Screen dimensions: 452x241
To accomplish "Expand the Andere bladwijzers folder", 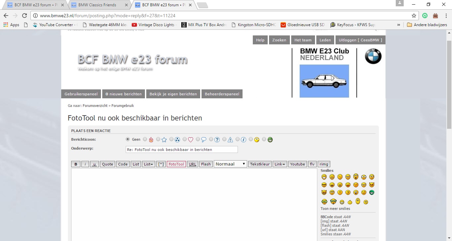I will [427, 25].
